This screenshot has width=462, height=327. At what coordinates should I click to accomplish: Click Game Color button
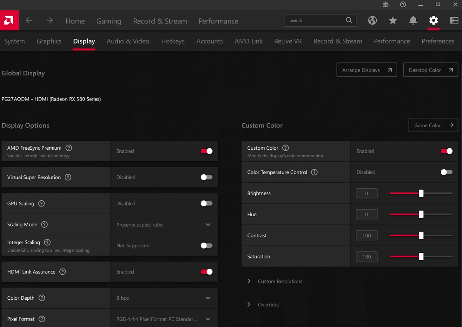pyautogui.click(x=433, y=125)
